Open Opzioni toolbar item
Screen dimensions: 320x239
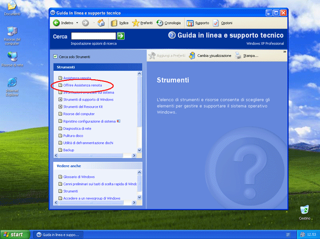(222, 23)
